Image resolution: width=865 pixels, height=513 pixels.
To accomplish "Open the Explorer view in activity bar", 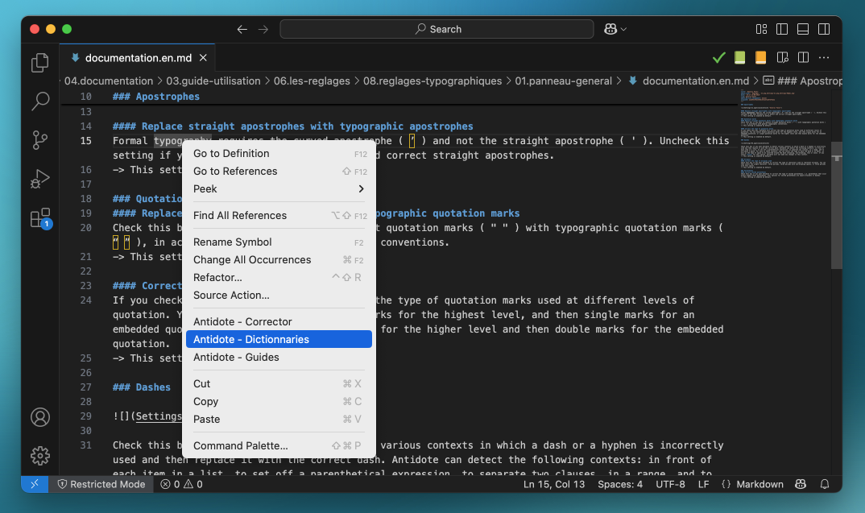I will [40, 63].
